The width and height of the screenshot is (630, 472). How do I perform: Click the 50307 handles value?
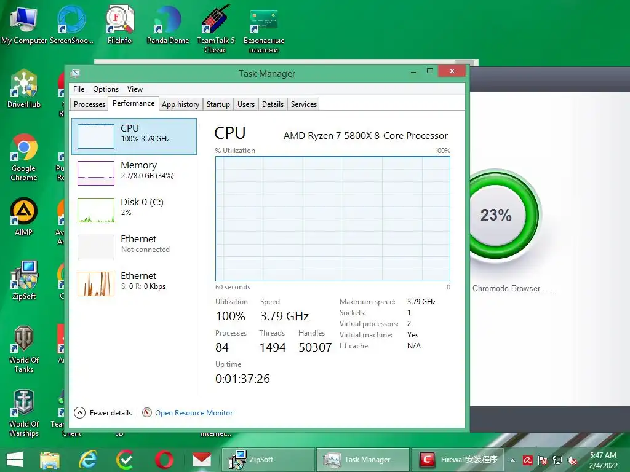(315, 347)
